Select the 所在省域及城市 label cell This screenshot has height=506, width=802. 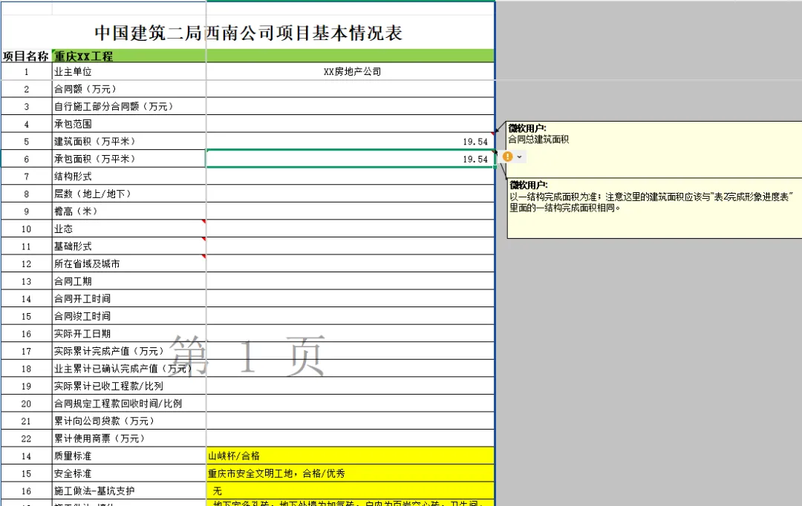pyautogui.click(x=129, y=263)
